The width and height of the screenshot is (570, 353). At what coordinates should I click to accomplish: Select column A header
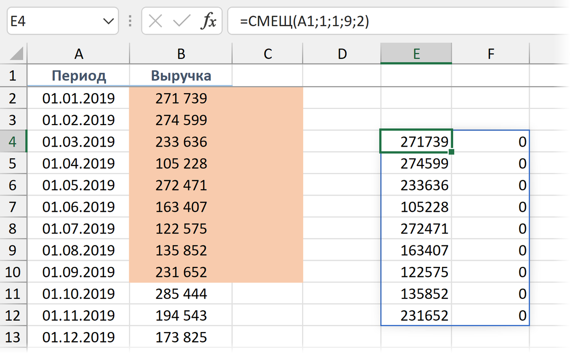79,54
